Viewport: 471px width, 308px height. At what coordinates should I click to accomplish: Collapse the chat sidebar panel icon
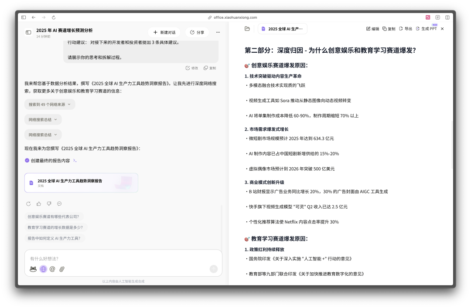click(28, 32)
